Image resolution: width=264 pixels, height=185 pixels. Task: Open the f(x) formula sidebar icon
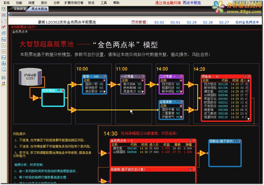[x=3, y=64]
